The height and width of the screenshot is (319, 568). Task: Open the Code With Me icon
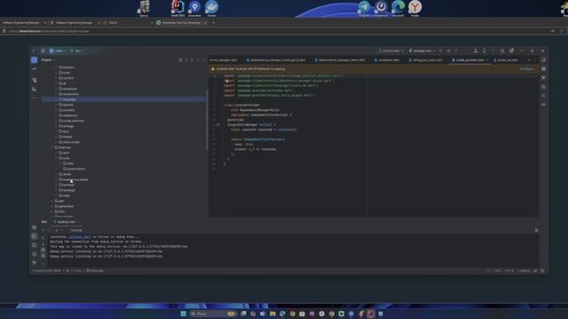coord(476,51)
